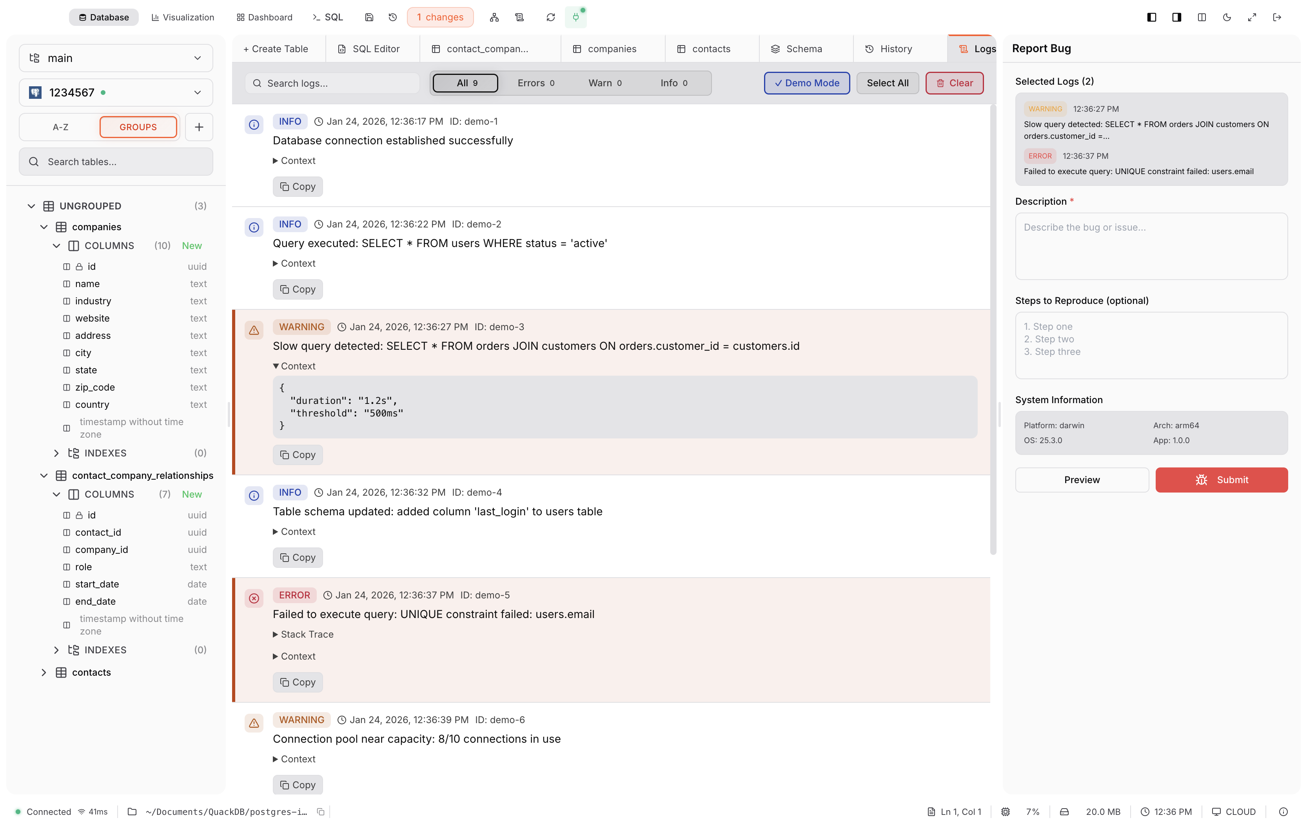Click the refresh icon in top toolbar

[x=550, y=17]
